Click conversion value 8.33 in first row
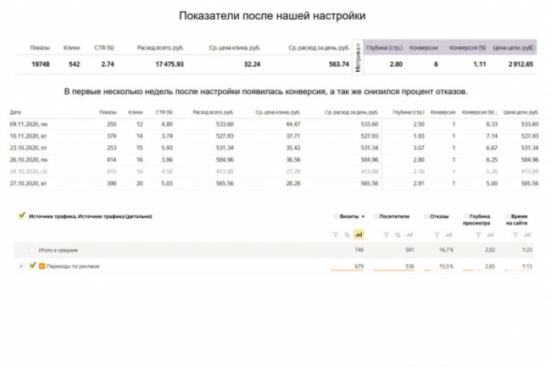 491,124
